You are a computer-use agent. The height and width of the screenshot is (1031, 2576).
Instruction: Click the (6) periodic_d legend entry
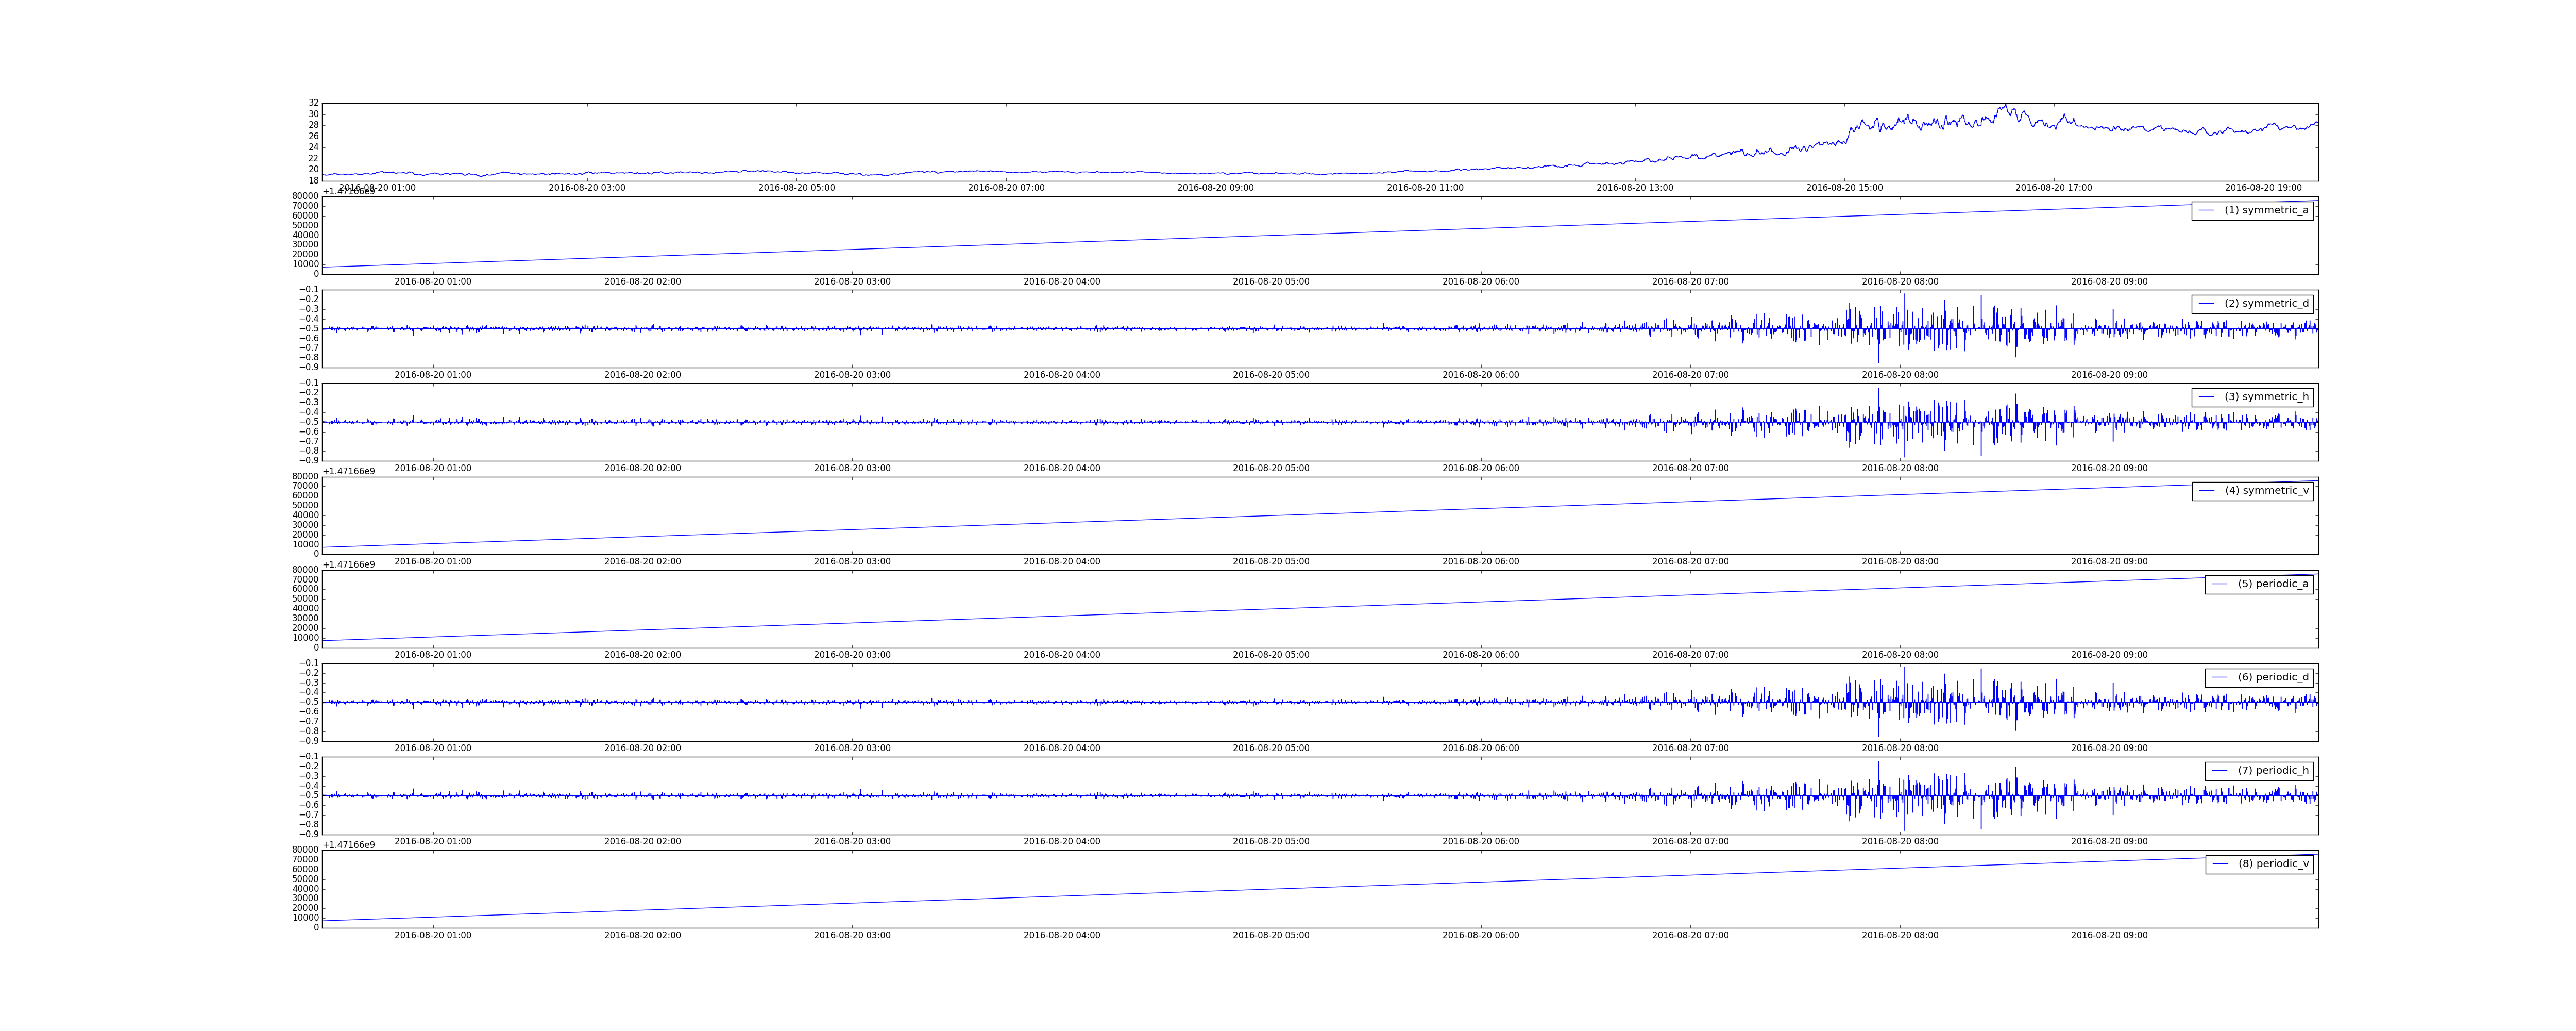2273,678
